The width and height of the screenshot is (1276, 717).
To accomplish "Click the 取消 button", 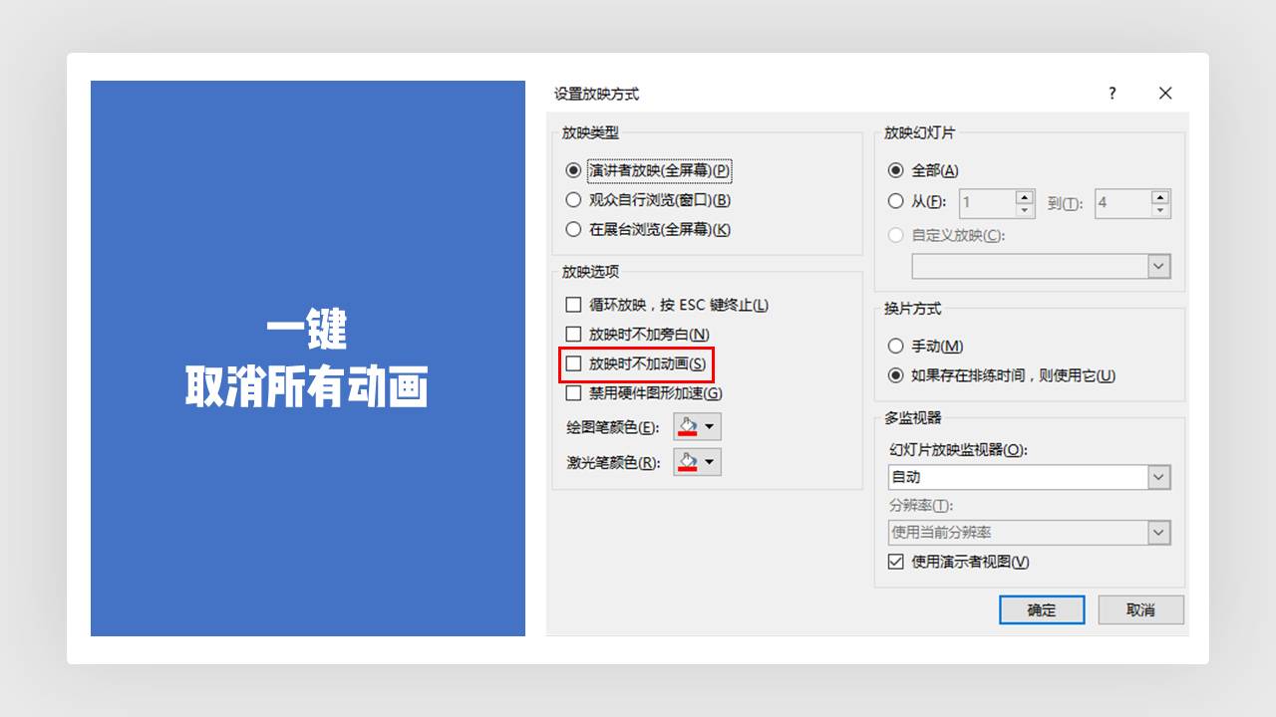I will (1140, 610).
